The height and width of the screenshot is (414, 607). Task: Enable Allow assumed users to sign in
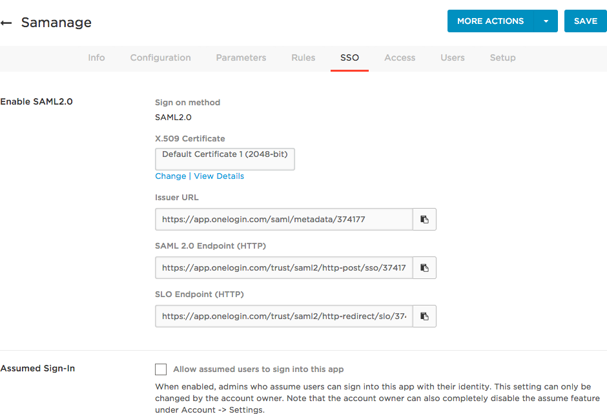tap(161, 369)
